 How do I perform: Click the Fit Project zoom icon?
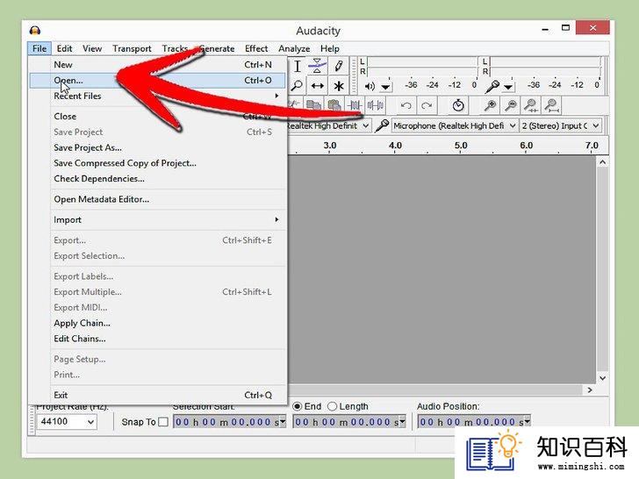pos(551,105)
